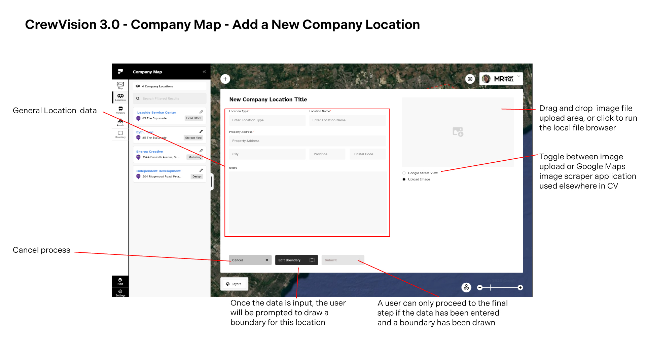Edit Sherpa Creative with pencil icon
Image resolution: width=646 pixels, height=363 pixels.
pyautogui.click(x=201, y=151)
